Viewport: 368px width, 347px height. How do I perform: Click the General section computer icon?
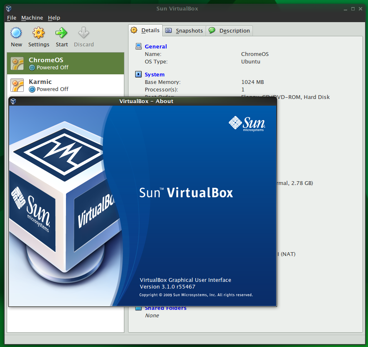pos(139,46)
